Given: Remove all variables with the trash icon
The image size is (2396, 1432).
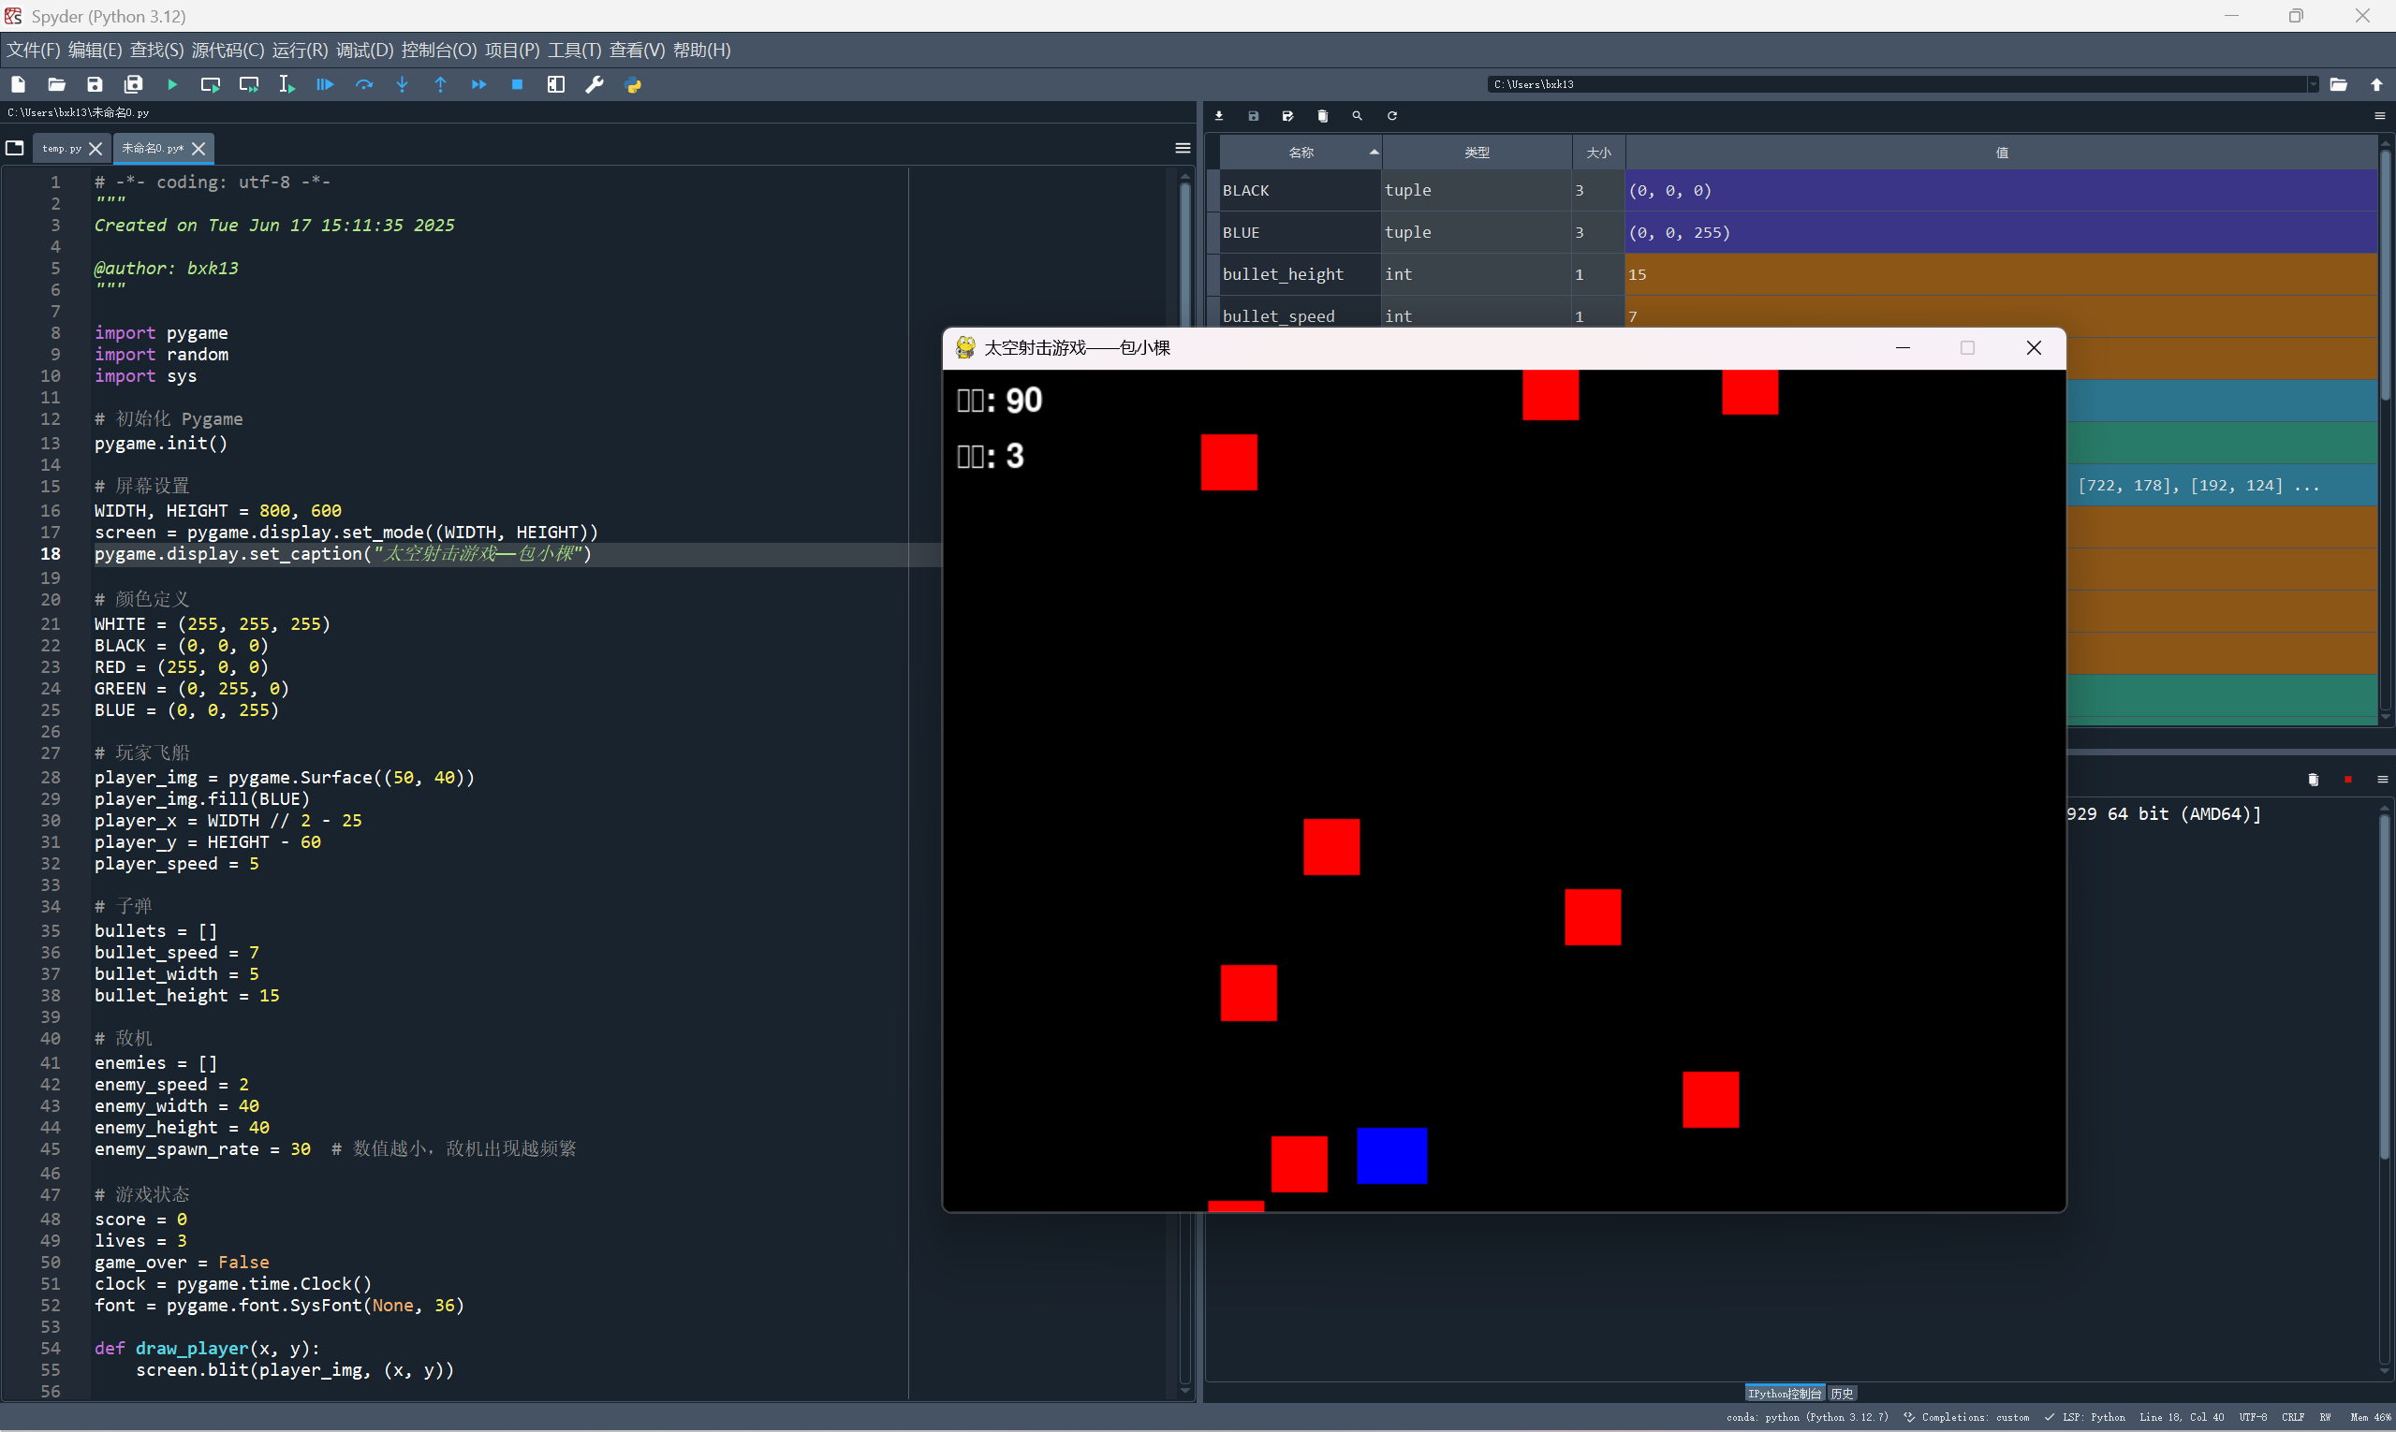Looking at the screenshot, I should click(x=1323, y=116).
